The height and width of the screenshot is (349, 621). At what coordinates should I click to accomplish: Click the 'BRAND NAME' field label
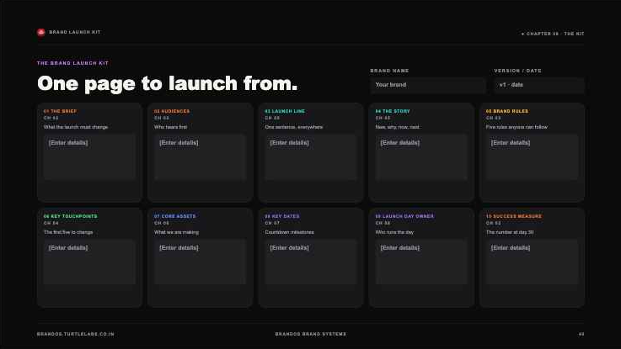(x=390, y=71)
